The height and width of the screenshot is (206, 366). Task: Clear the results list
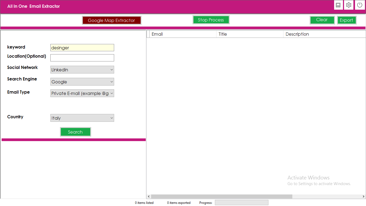(322, 20)
